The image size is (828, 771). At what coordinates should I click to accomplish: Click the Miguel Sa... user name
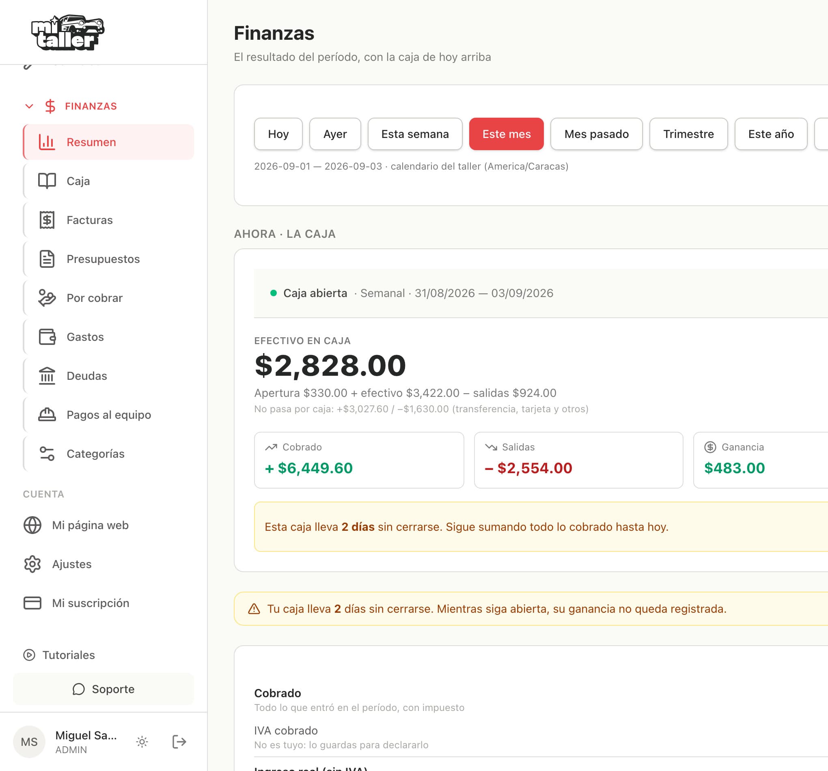tap(86, 735)
